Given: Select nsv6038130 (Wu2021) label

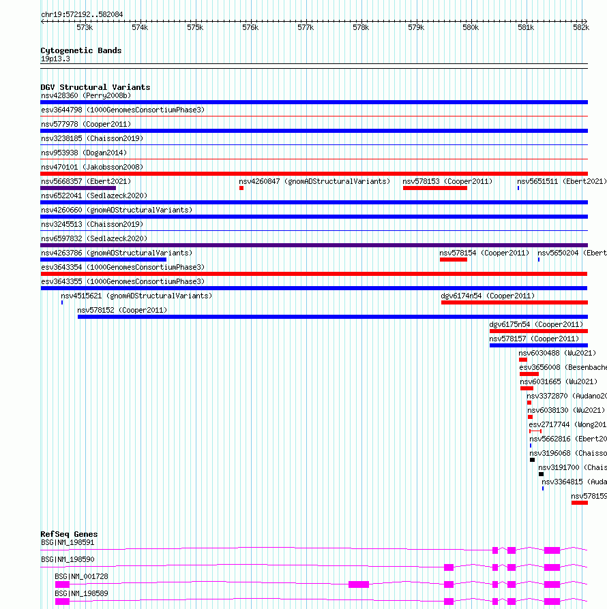Looking at the screenshot, I should [566, 411].
